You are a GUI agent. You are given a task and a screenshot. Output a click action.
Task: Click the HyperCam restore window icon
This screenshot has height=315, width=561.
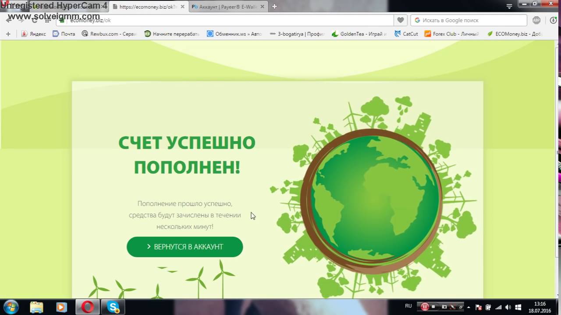click(461, 307)
